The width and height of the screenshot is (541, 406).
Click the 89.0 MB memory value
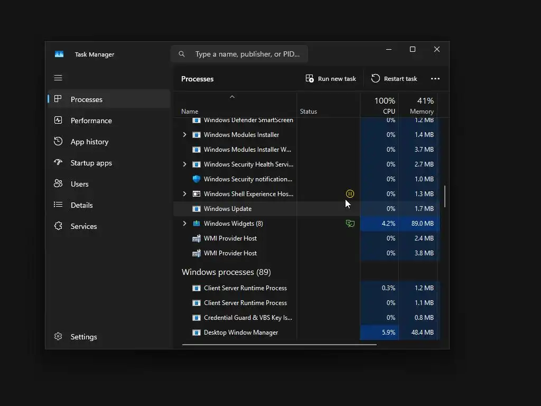[422, 224]
